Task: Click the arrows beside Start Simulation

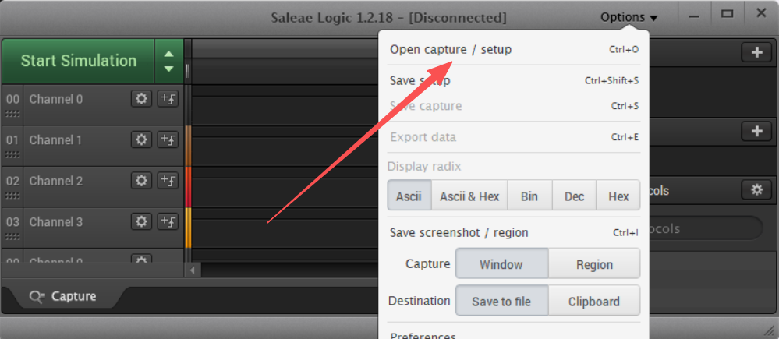Action: point(169,61)
